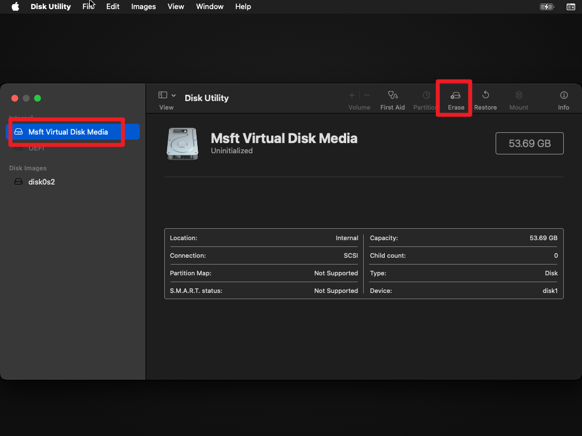Viewport: 582px width, 436px height.
Task: Click the large hard drive icon
Action: pyautogui.click(x=182, y=144)
